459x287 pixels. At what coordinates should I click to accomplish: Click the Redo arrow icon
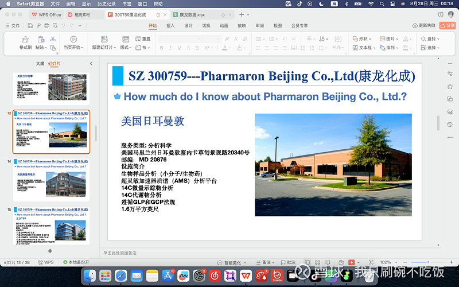[x=72, y=26]
